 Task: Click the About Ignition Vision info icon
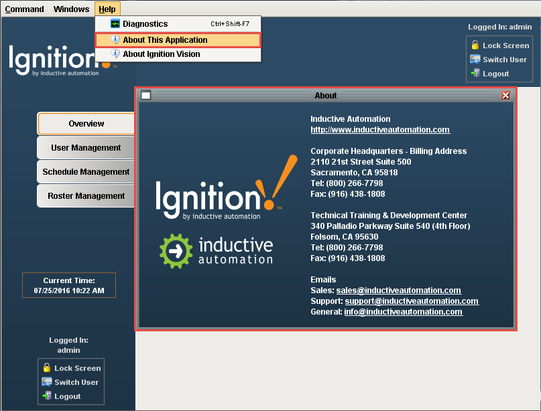(x=115, y=54)
